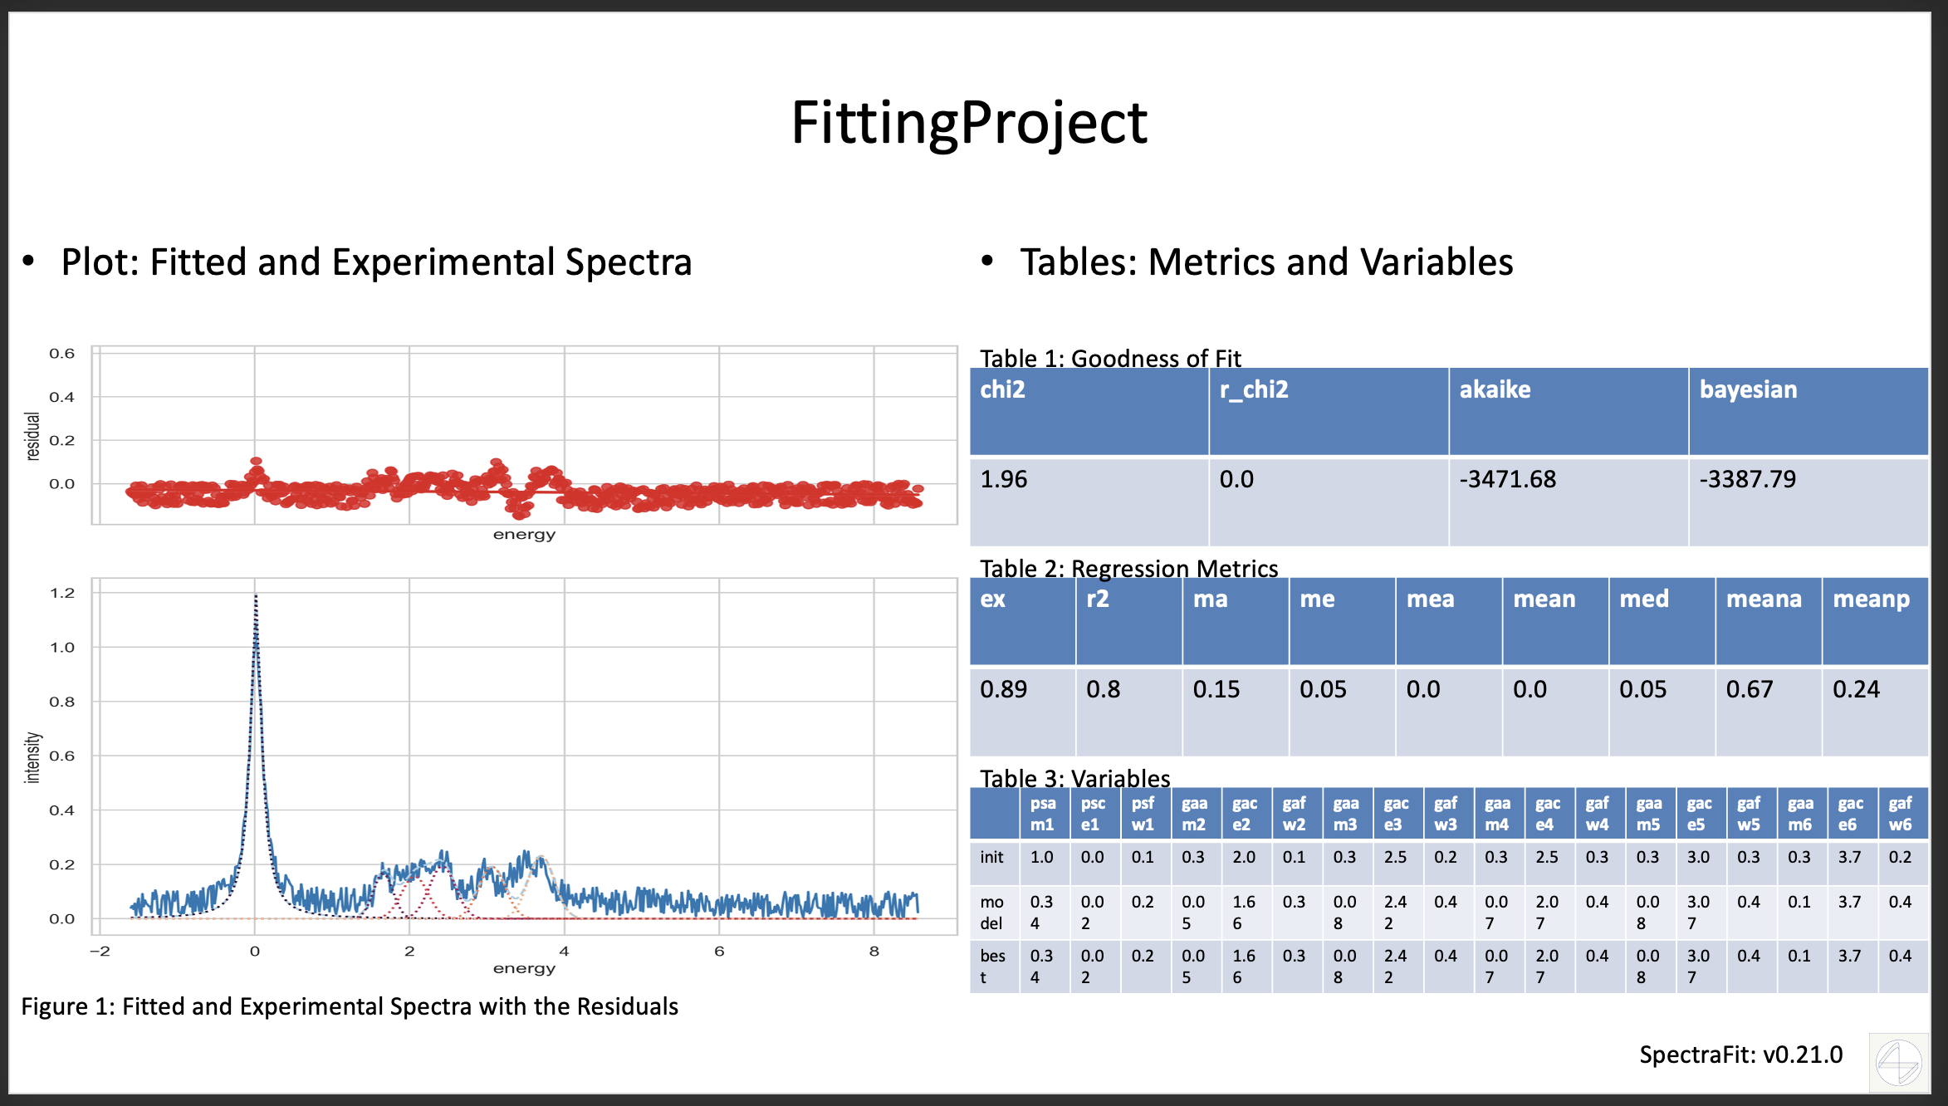Click the 'Table 1: Goodness of Fit' caption
Viewport: 1948px width, 1106px height.
coord(1109,358)
